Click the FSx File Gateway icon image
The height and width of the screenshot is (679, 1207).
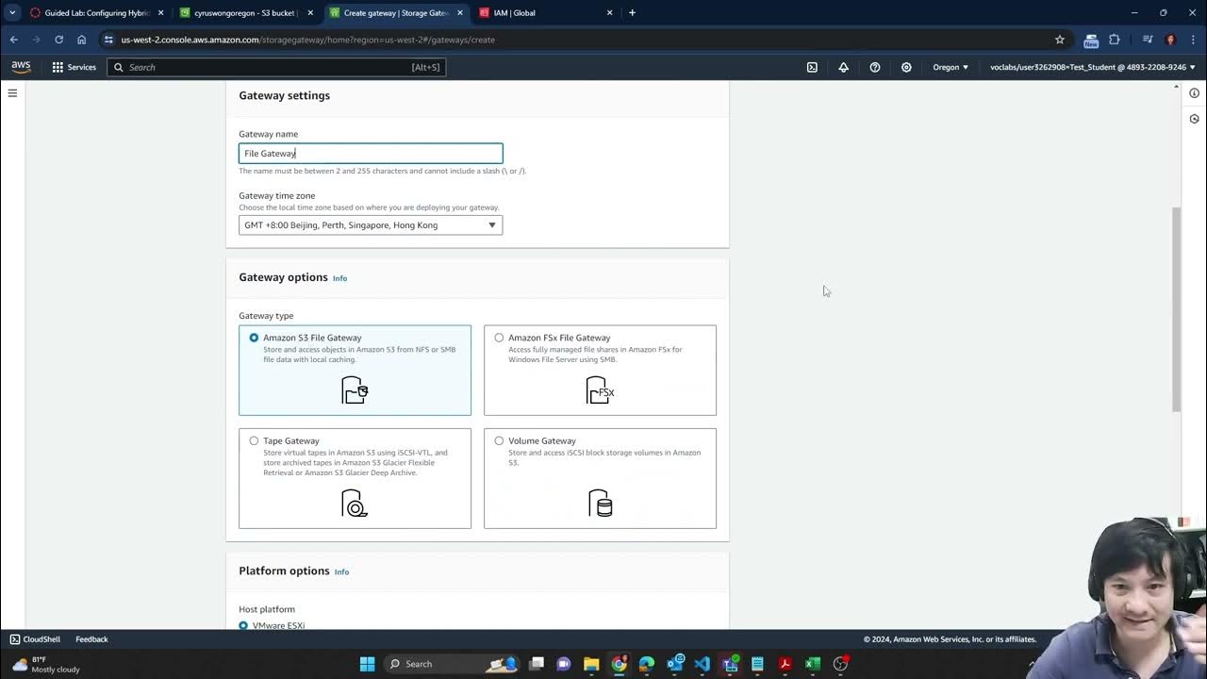[600, 389]
